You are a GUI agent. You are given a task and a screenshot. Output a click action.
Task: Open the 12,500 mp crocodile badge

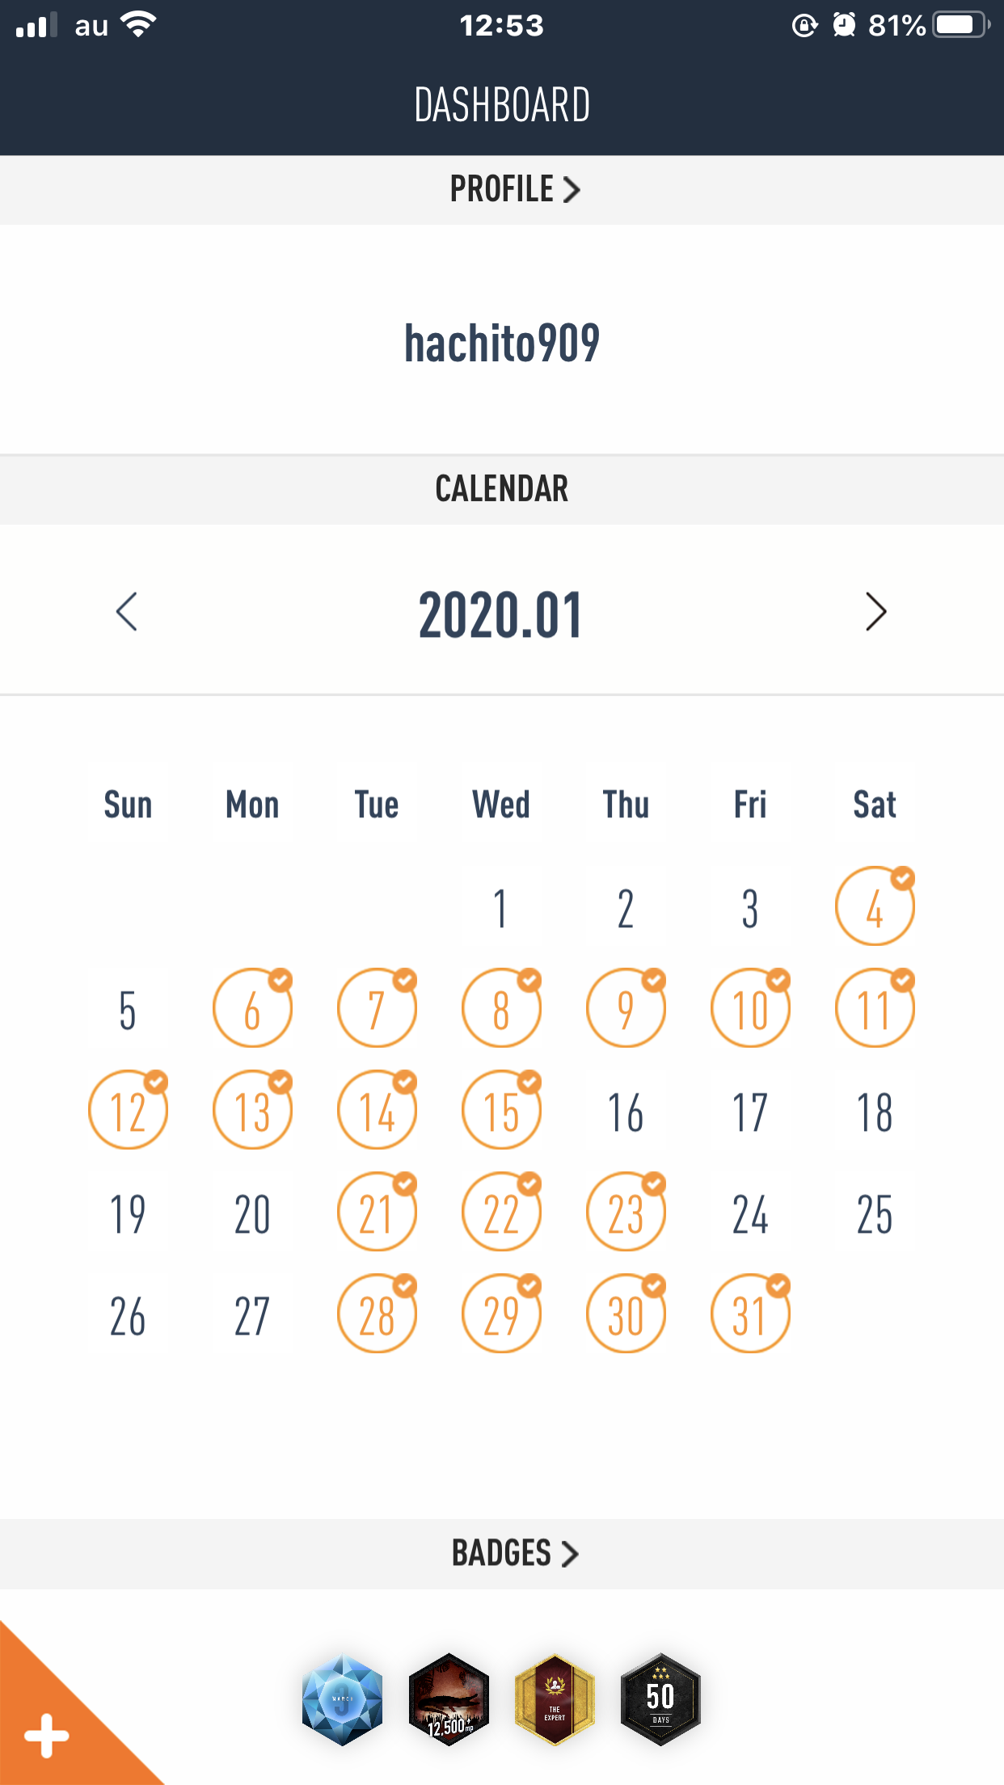tap(449, 1699)
